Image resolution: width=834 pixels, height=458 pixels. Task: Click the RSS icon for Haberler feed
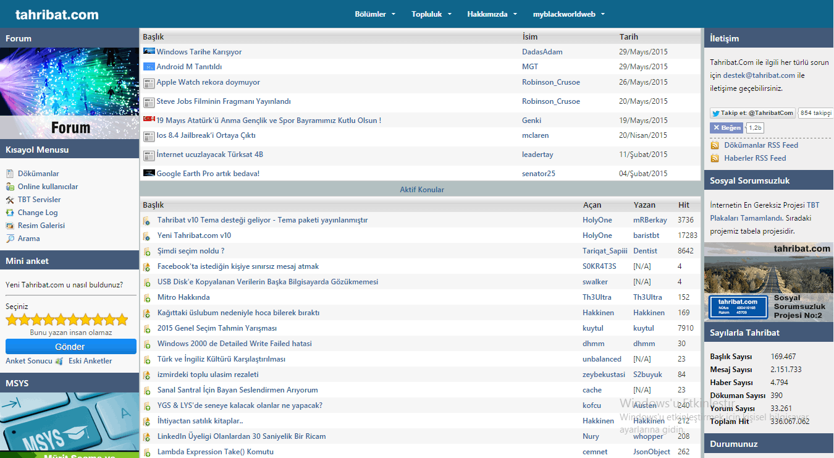click(x=715, y=158)
